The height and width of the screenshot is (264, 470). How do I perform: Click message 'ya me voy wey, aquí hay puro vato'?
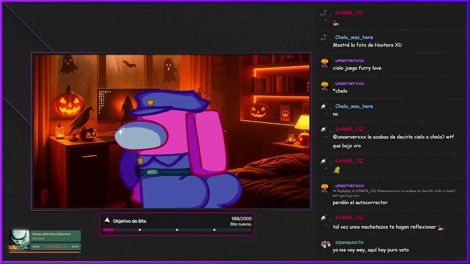[x=370, y=250]
